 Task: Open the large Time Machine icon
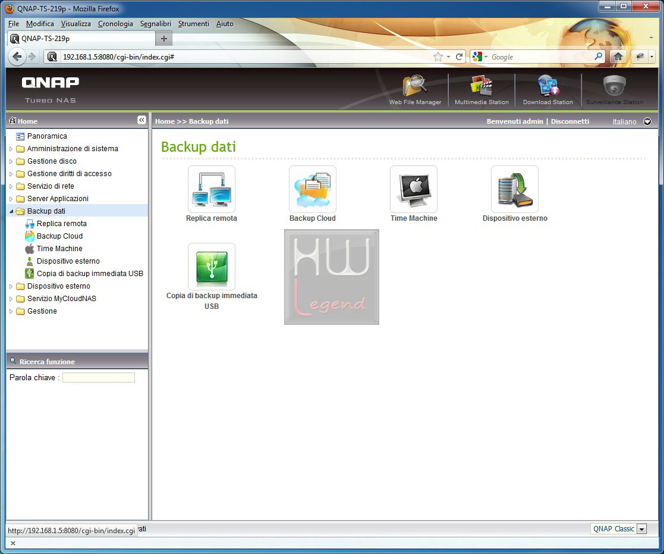click(414, 189)
